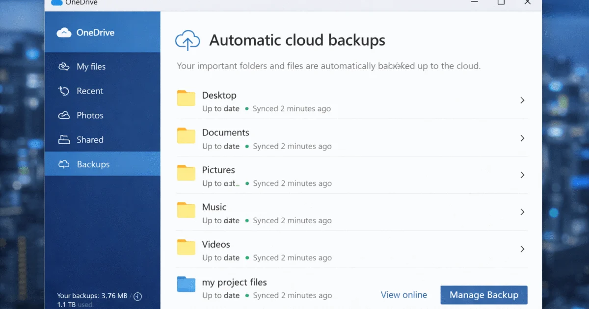
Task: Close the OneDrive window
Action: (x=527, y=2)
